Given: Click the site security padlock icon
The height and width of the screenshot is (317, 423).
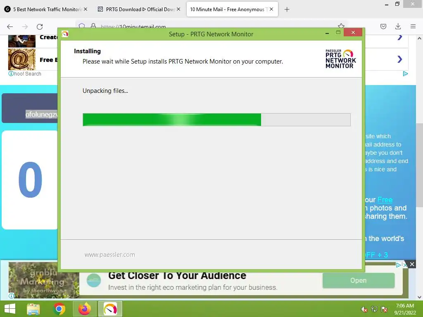Looking at the screenshot, I should click(x=93, y=26).
